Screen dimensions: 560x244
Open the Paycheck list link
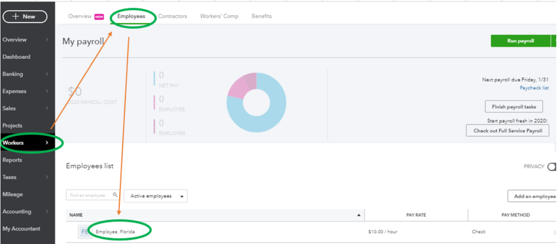pos(534,88)
